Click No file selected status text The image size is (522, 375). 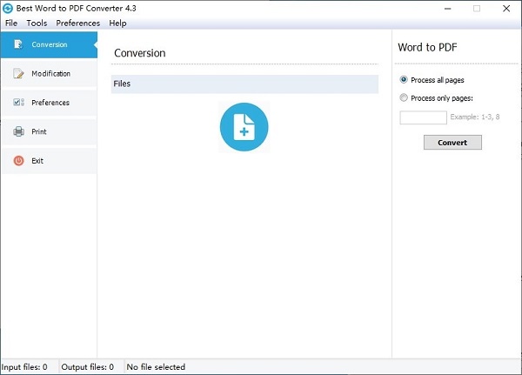click(156, 366)
